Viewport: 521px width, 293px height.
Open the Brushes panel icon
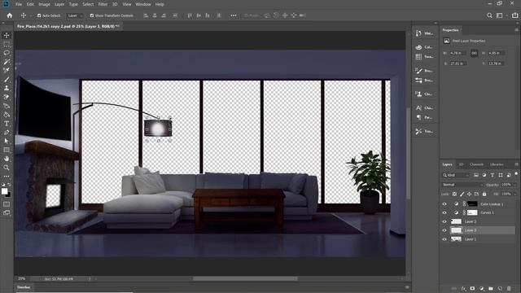click(418, 71)
